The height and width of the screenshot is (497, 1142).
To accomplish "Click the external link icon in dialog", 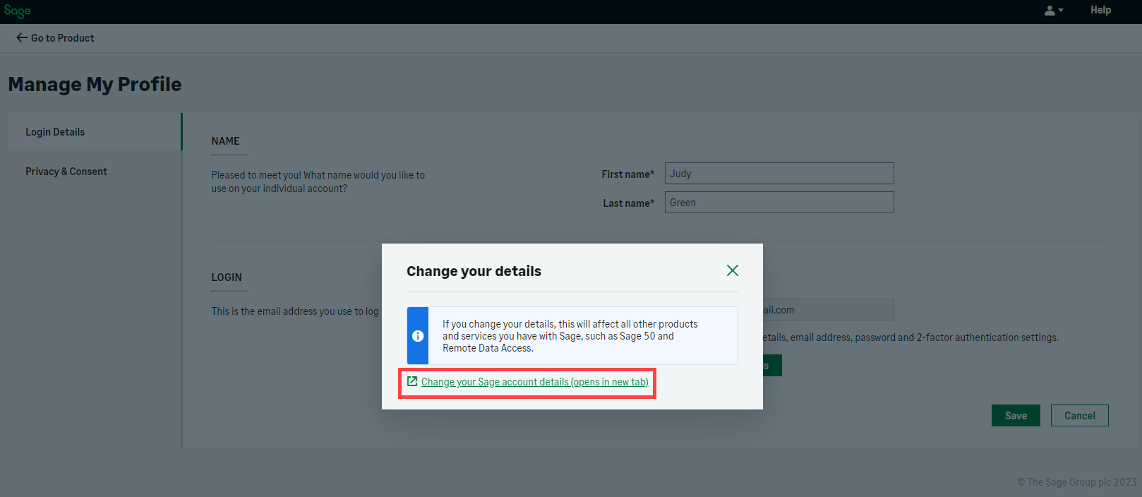I will pos(412,382).
